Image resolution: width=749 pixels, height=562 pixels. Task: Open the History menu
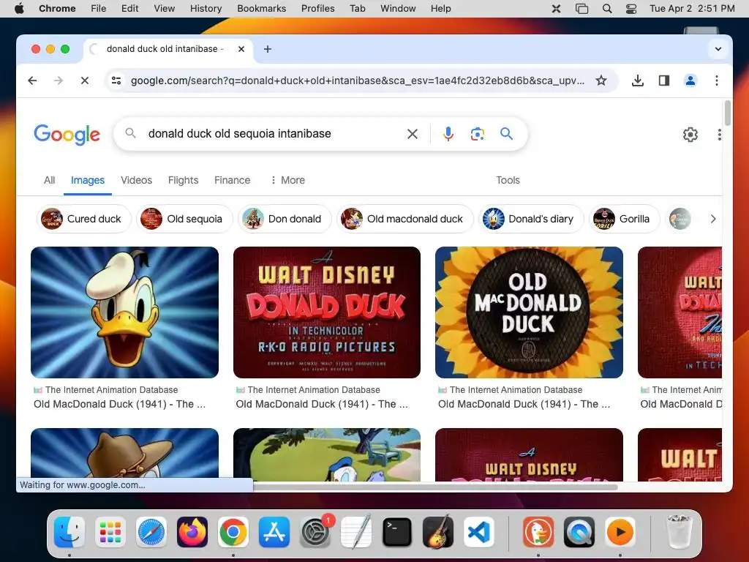(206, 9)
